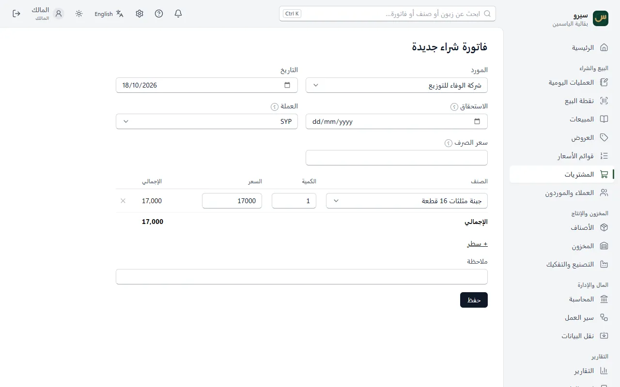The image size is (620, 387).
Task: Click the العروض tag icon
Action: pyautogui.click(x=604, y=137)
